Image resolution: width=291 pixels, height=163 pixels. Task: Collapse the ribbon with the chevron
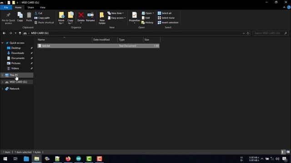point(284,7)
